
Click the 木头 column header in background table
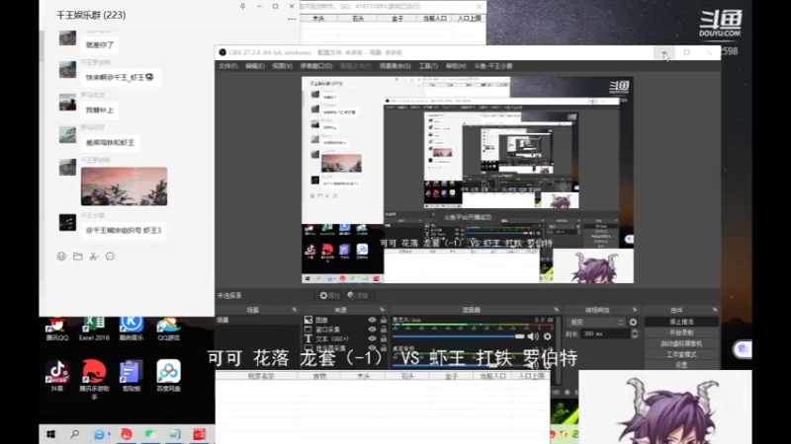tap(318, 18)
